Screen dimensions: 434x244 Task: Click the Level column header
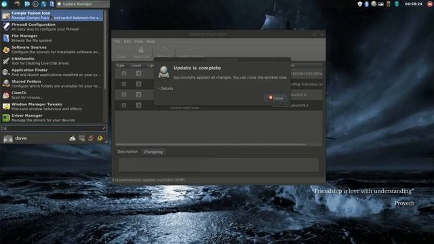click(x=136, y=66)
